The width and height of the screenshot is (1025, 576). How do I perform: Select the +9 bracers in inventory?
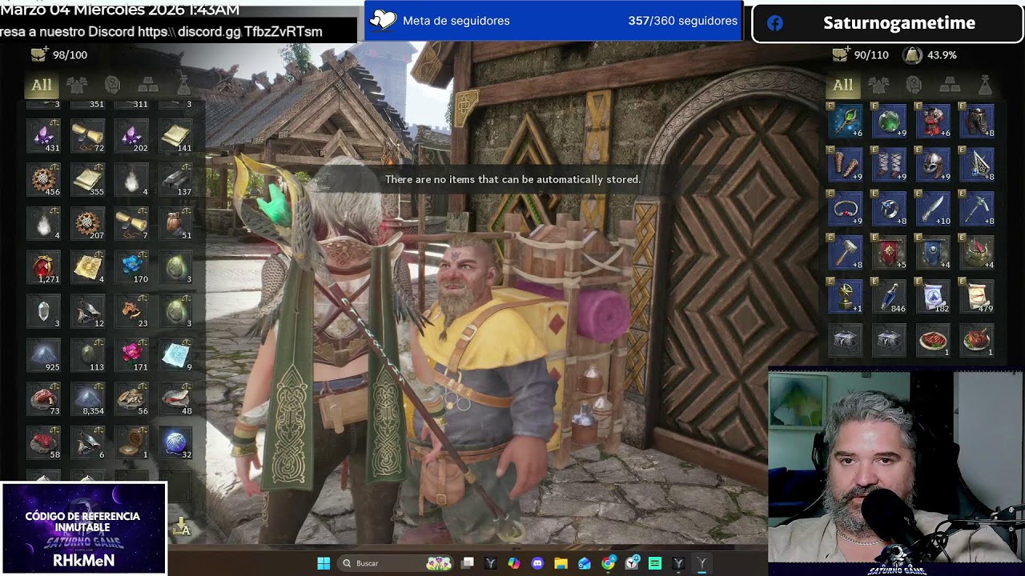[x=846, y=164]
